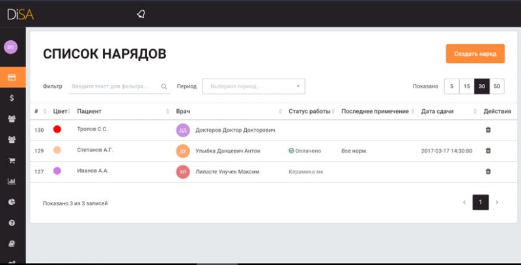Show 5 records per page

451,86
